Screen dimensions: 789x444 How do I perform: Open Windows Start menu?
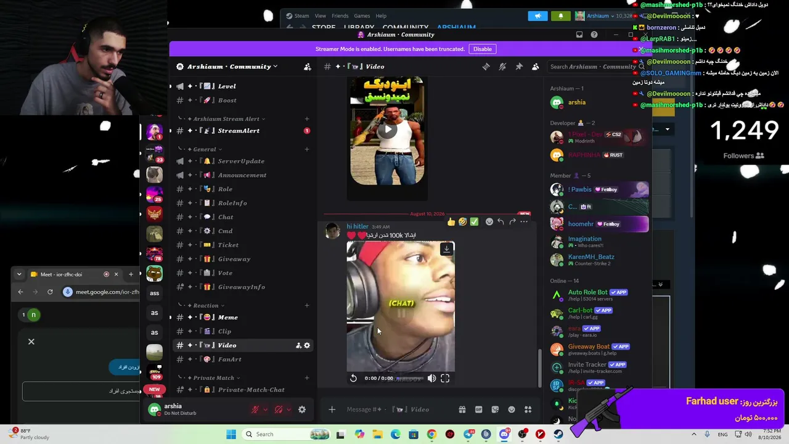(x=231, y=434)
